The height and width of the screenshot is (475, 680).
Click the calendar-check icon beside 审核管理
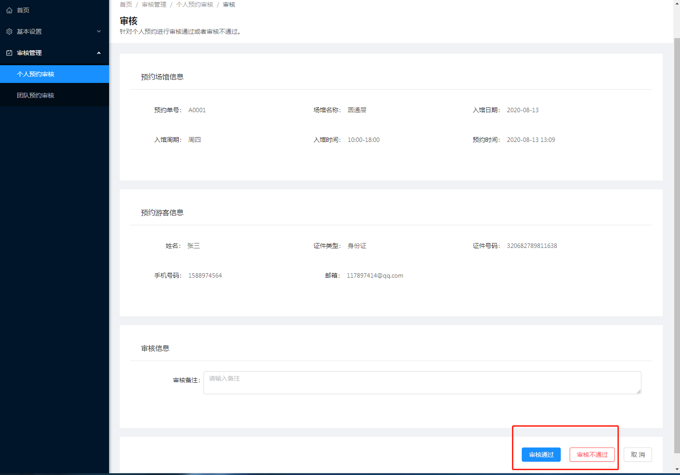[9, 53]
